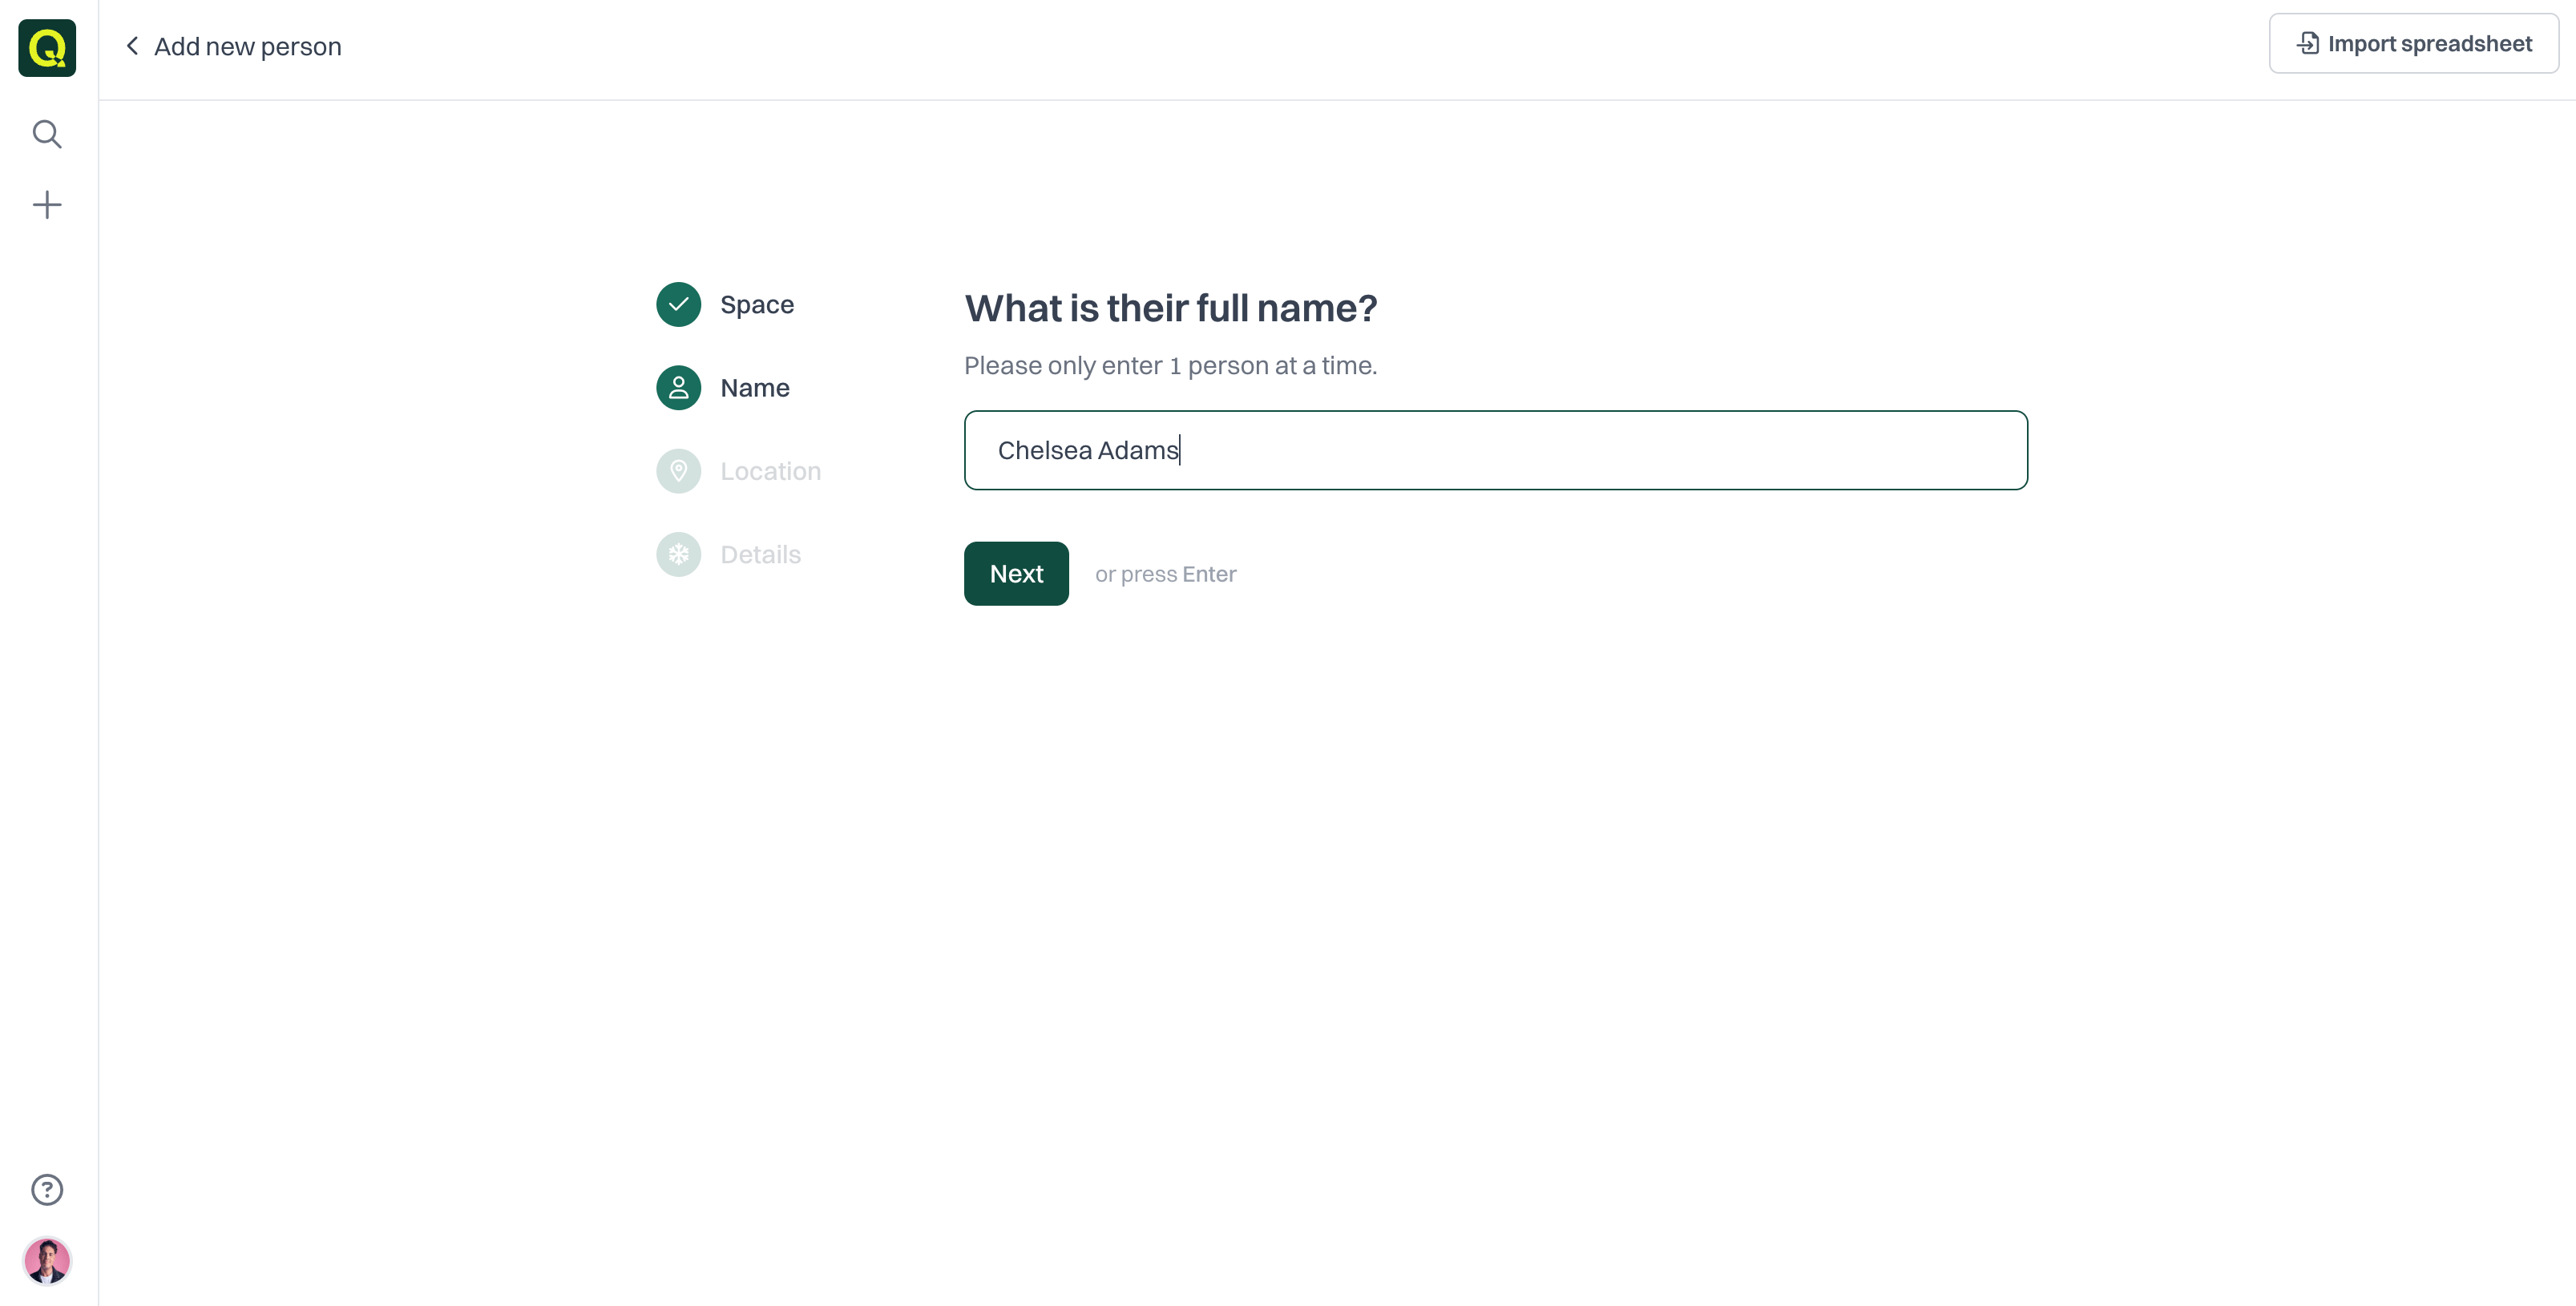
Task: Go to the Space step label
Action: pos(757,304)
